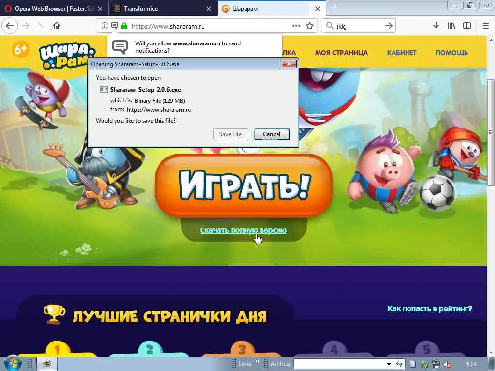
Task: Open the Windows Start orb
Action: (x=12, y=363)
